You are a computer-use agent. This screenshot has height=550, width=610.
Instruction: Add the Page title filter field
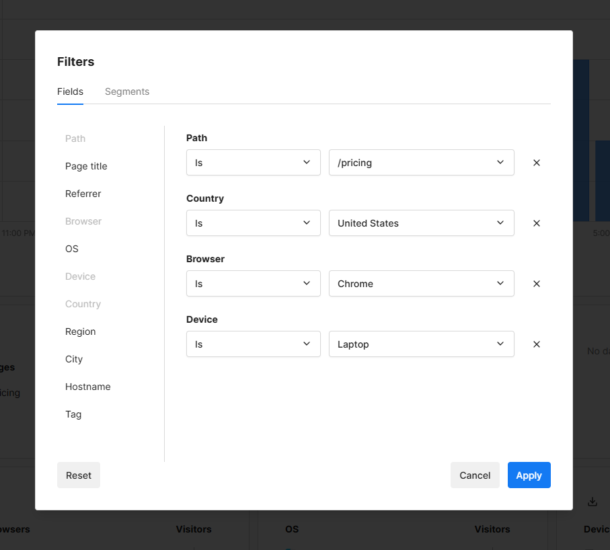[86, 166]
